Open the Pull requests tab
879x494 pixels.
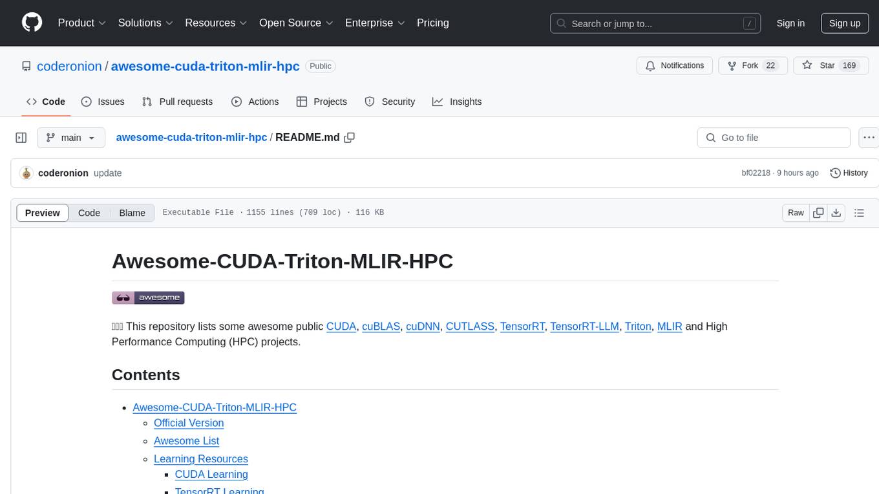(177, 102)
